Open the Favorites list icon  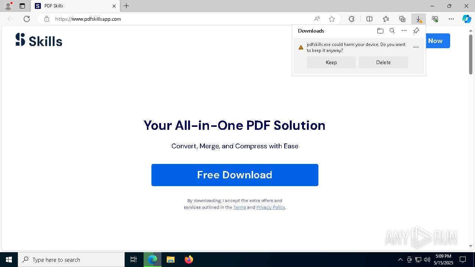click(386, 19)
